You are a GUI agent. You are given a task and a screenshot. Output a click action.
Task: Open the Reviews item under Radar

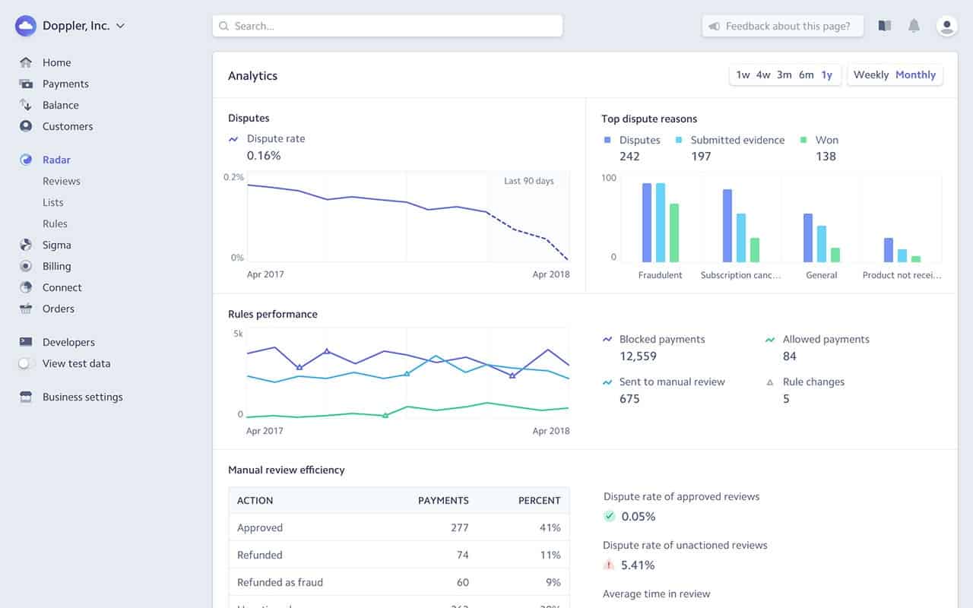click(62, 181)
